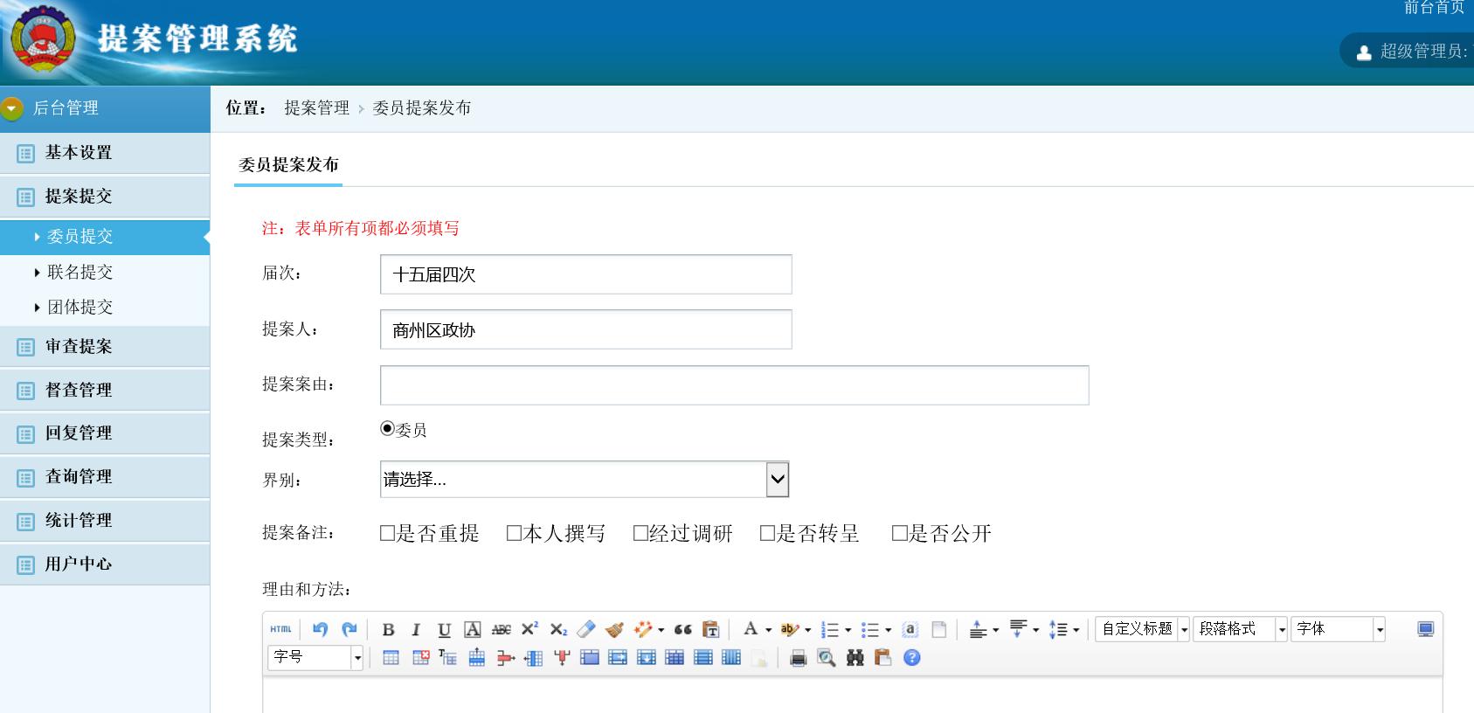This screenshot has width=1474, height=713.
Task: Run auto typeset magic wand
Action: coord(644,629)
